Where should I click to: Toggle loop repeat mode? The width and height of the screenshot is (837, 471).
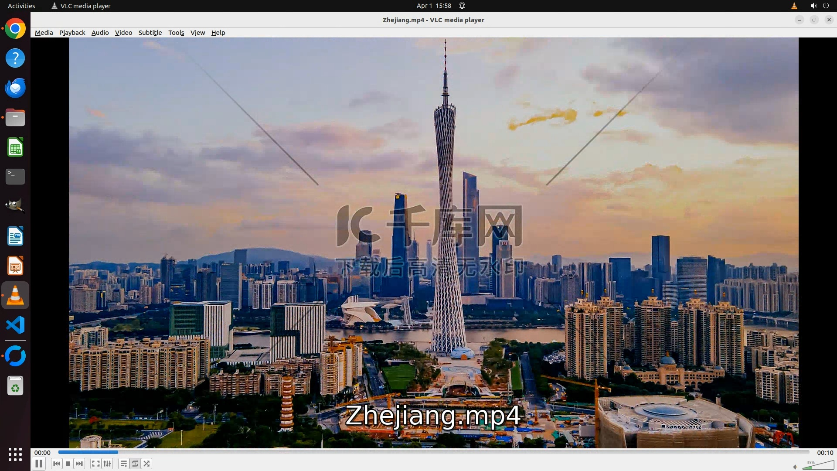click(x=135, y=464)
